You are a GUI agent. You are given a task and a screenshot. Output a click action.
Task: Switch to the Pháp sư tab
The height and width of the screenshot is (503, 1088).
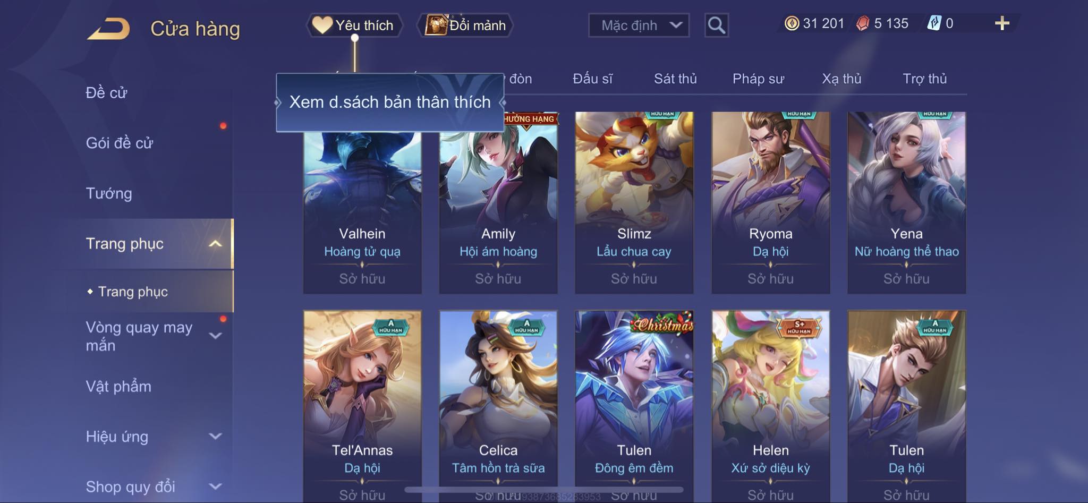pyautogui.click(x=758, y=79)
